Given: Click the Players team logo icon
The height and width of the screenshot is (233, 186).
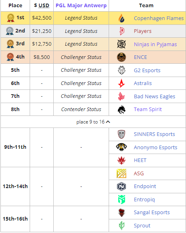Looking at the screenshot, I should click(x=122, y=31).
